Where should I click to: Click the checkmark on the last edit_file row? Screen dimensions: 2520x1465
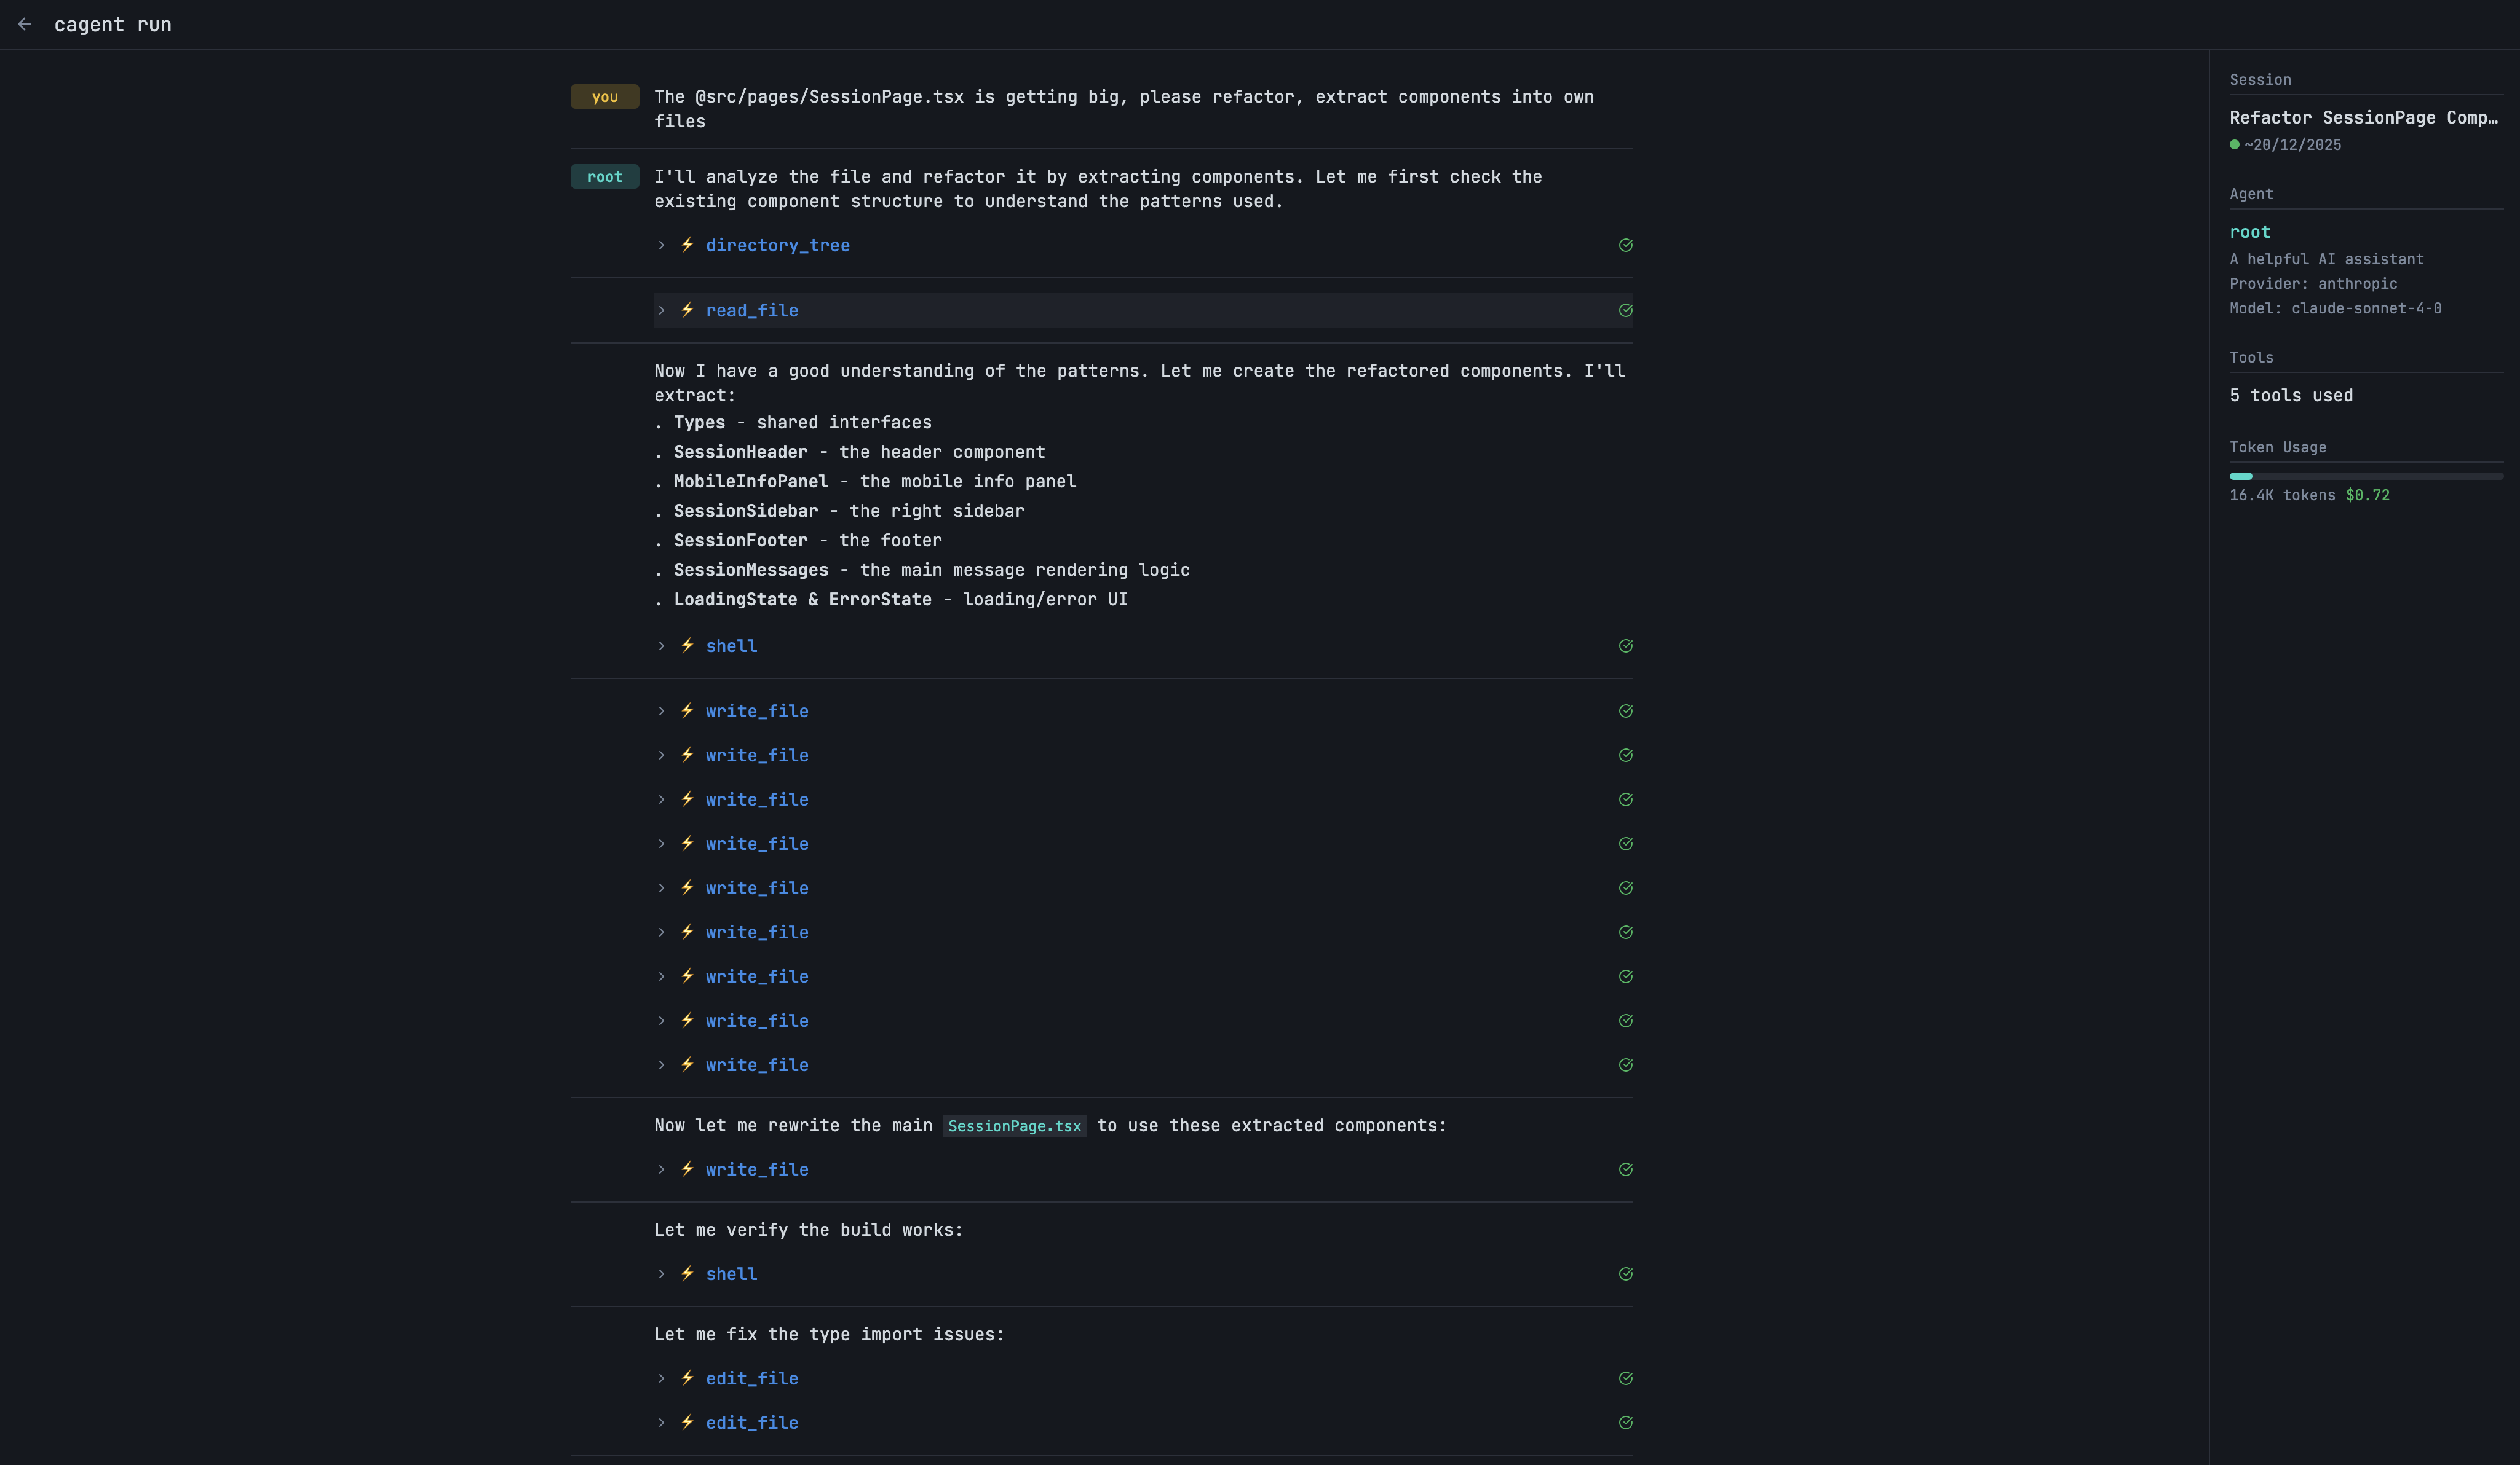(1625, 1422)
